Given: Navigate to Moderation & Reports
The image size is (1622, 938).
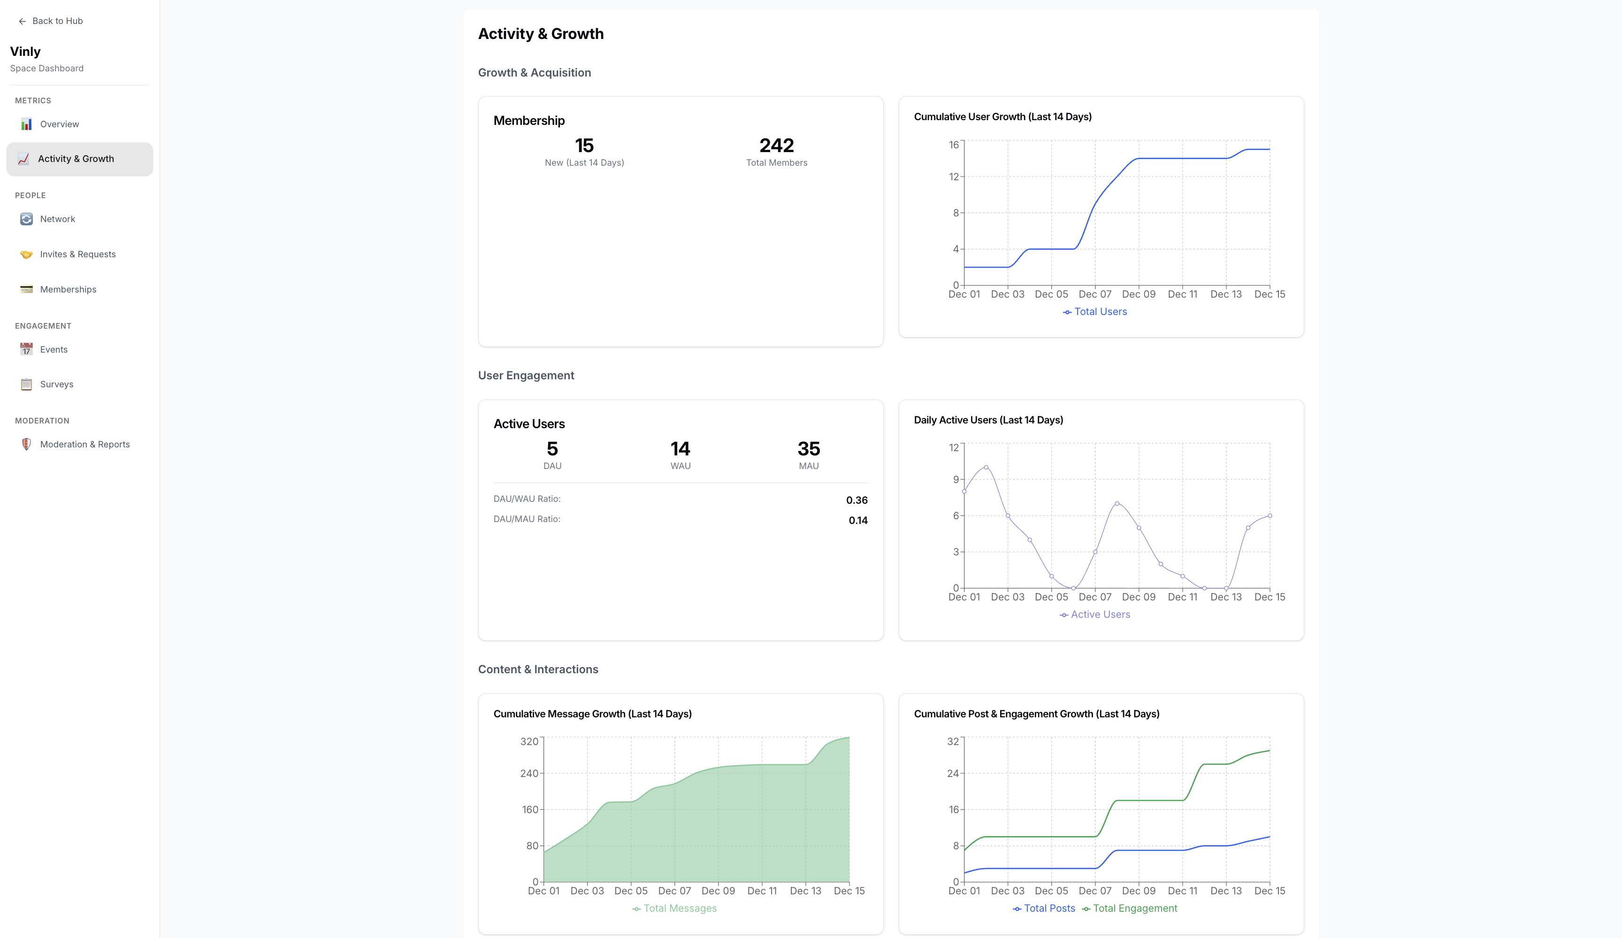Looking at the screenshot, I should [84, 445].
